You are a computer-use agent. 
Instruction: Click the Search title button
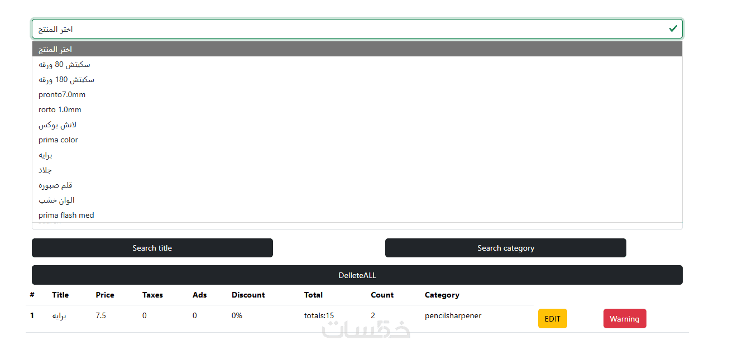tap(152, 248)
